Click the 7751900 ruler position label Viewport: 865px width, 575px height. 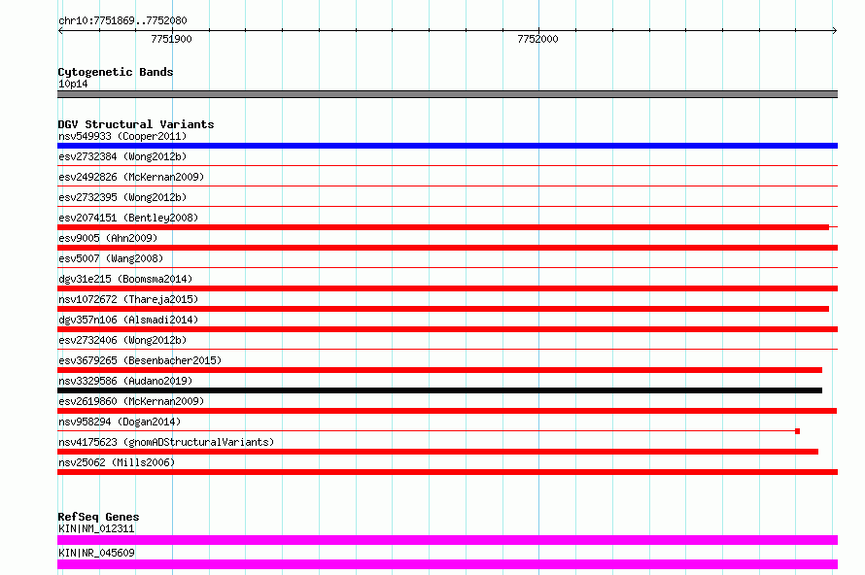pyautogui.click(x=172, y=39)
